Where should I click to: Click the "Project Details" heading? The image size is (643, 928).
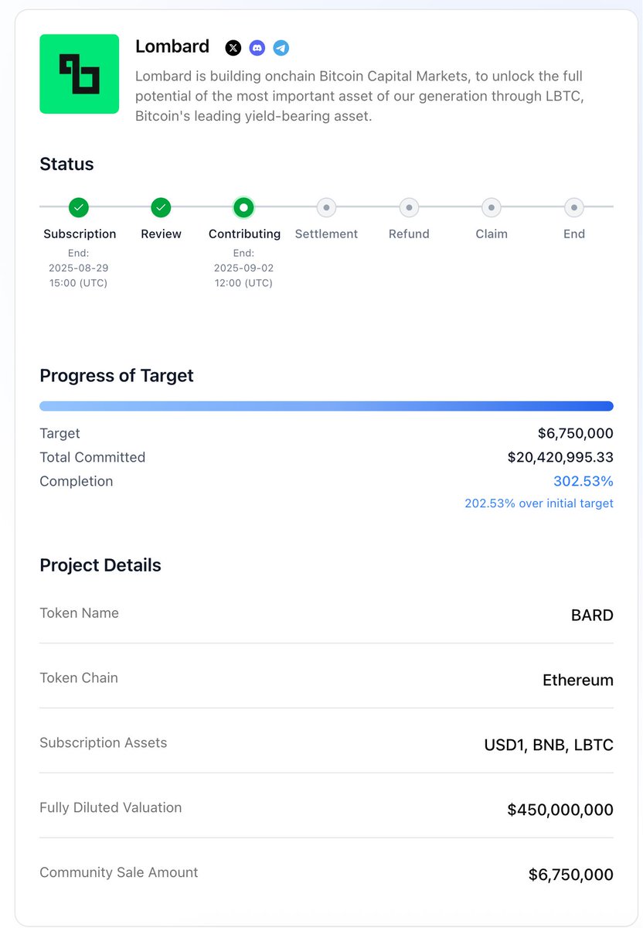coord(100,565)
